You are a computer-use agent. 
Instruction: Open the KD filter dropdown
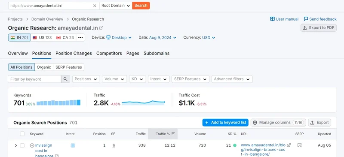(137, 79)
